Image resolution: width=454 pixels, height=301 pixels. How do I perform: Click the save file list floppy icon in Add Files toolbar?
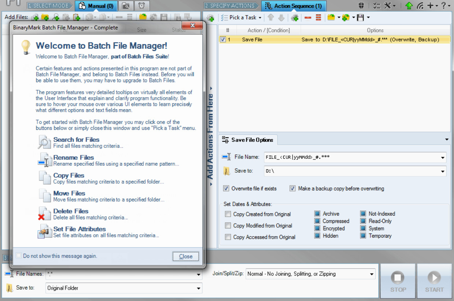(164, 17)
